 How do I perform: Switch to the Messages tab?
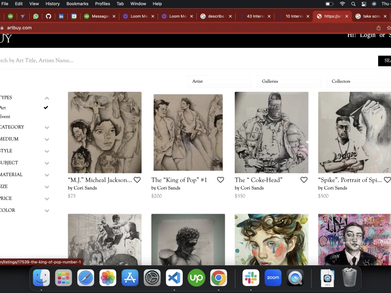99,16
